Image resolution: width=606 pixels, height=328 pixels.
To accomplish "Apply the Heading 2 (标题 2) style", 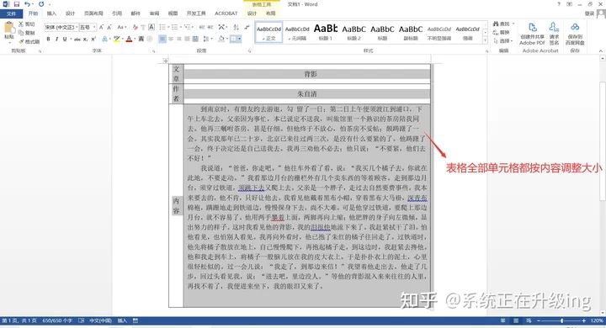I will (353, 32).
